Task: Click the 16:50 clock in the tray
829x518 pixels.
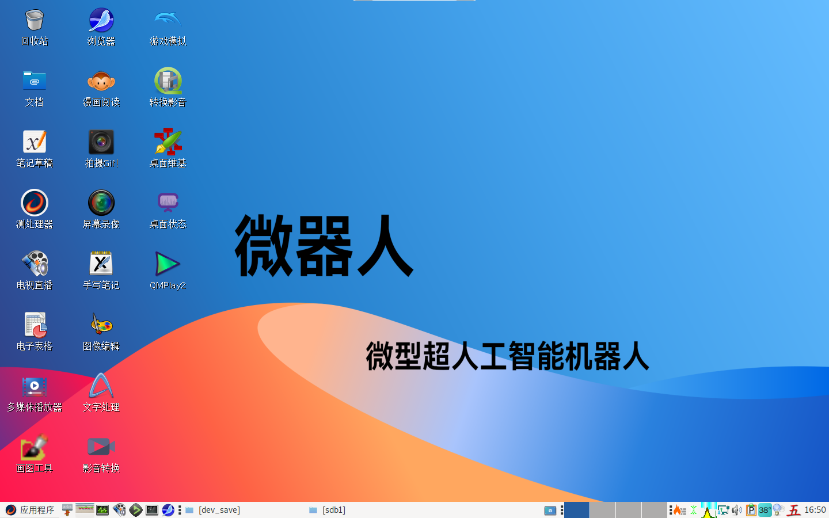Action: coord(815,510)
